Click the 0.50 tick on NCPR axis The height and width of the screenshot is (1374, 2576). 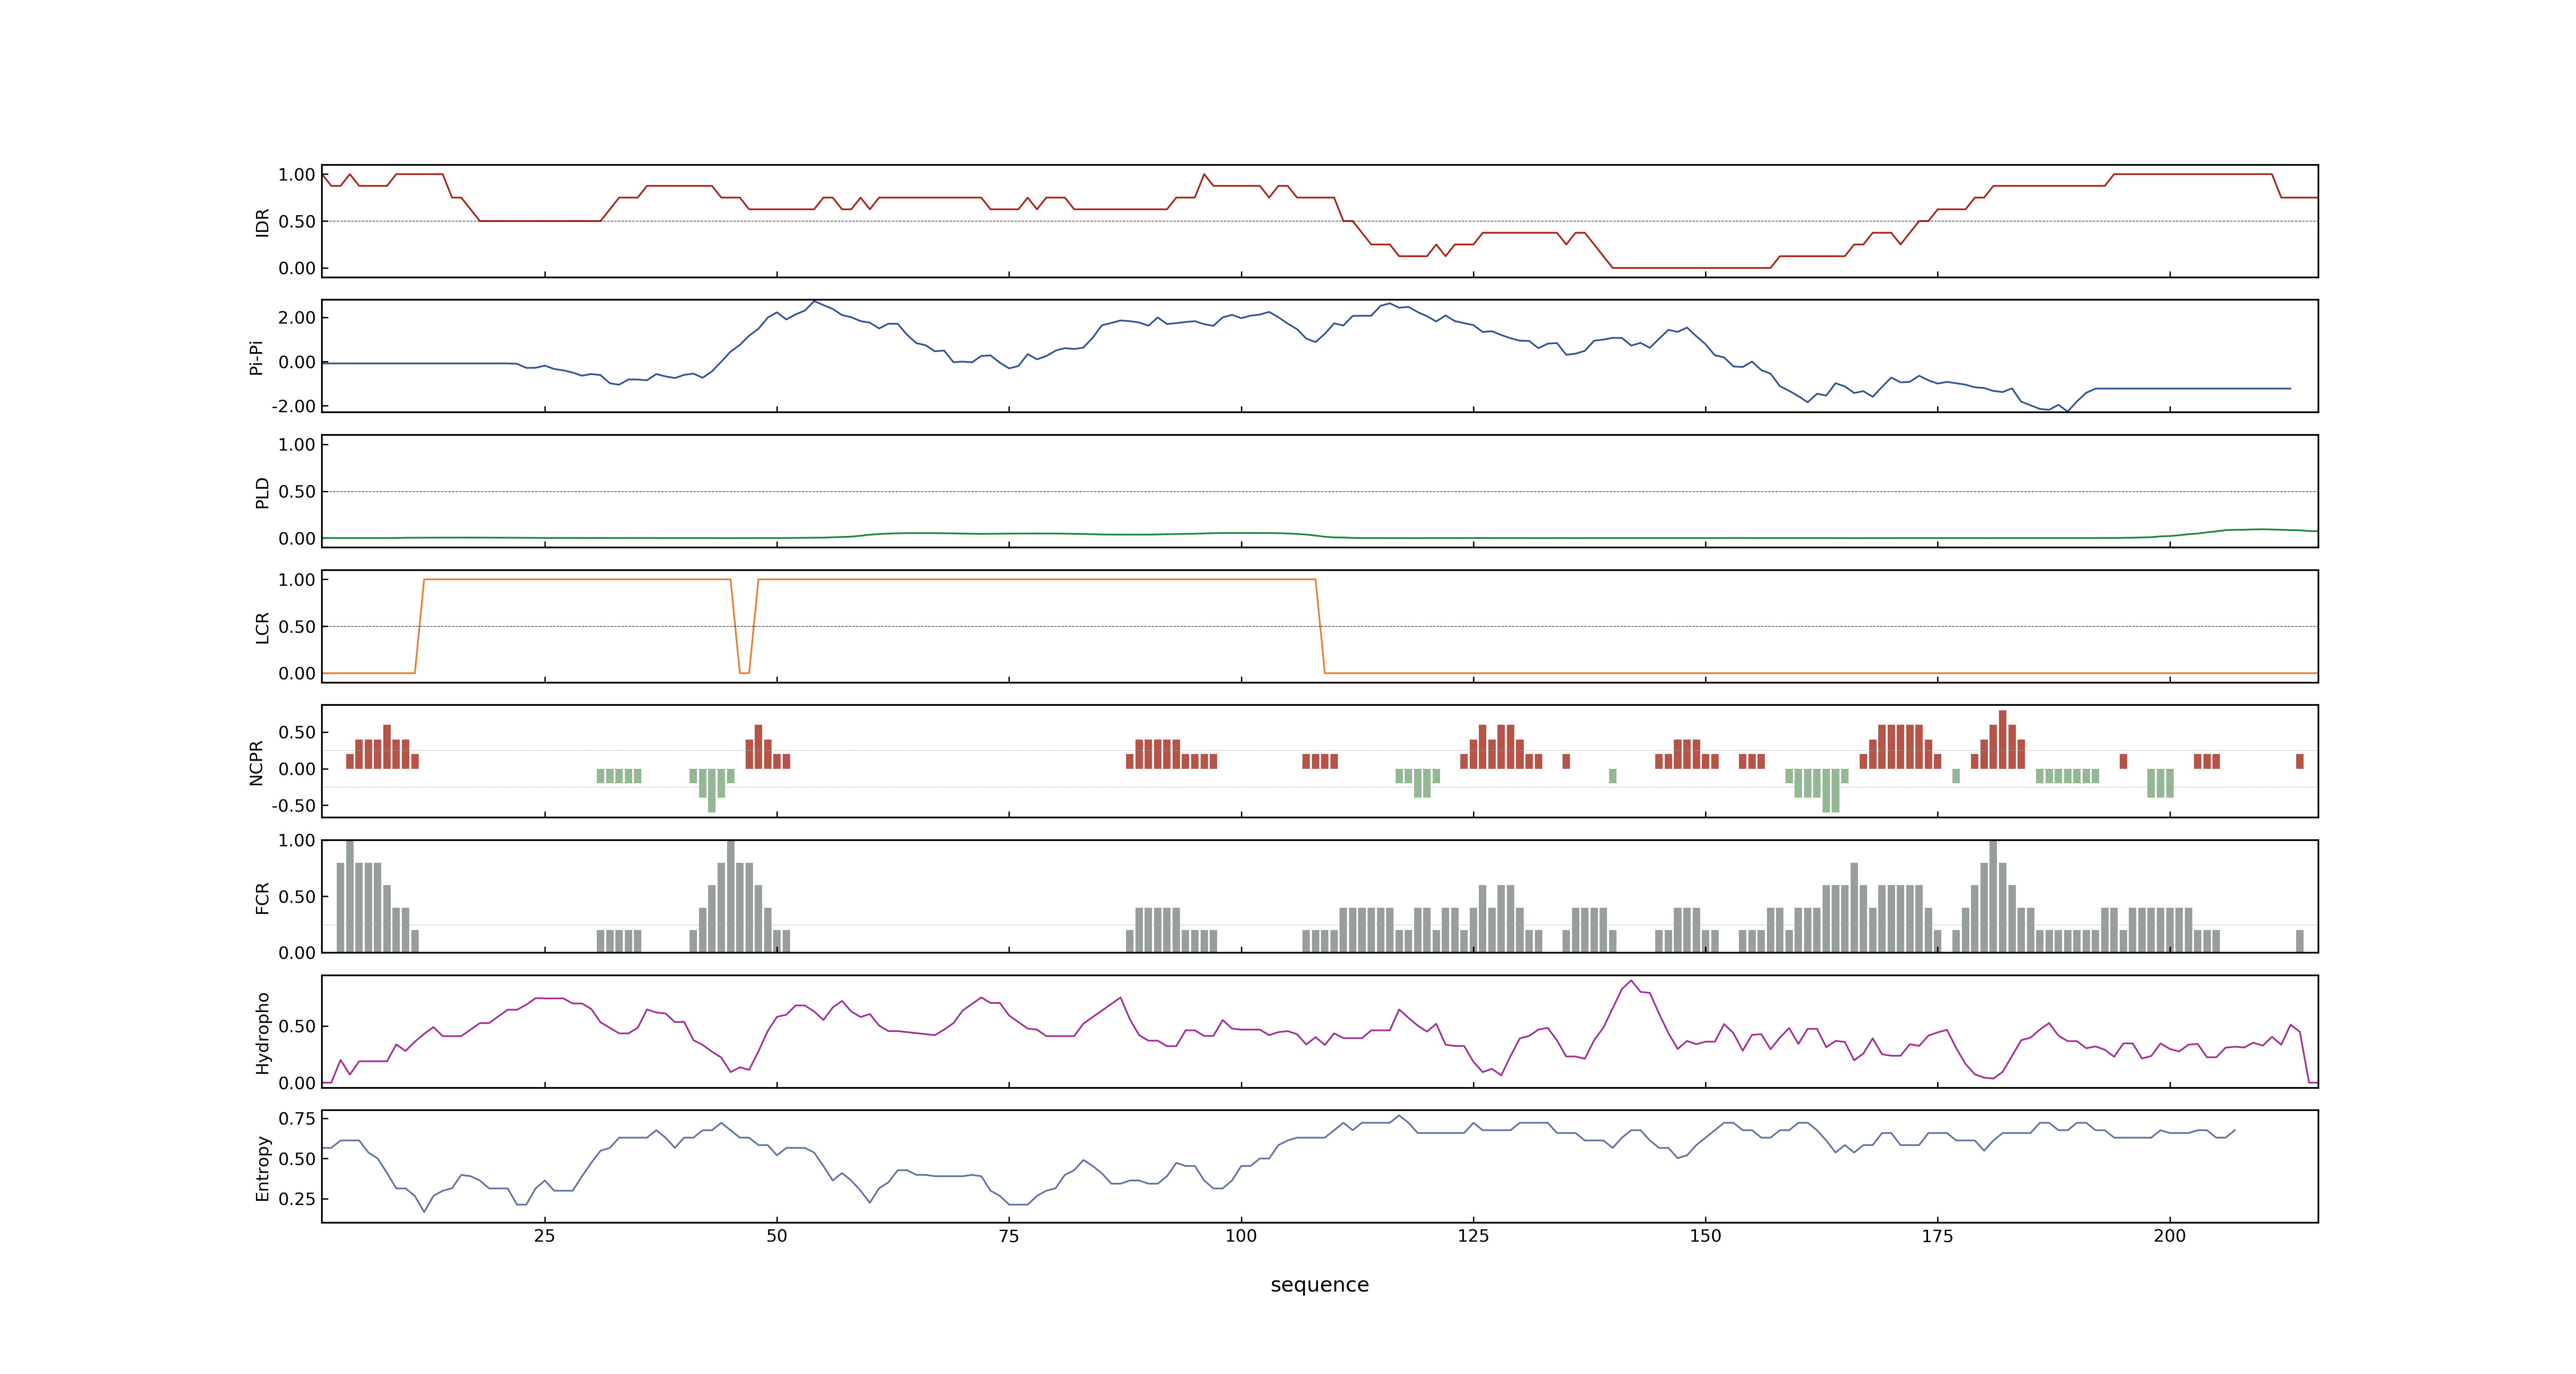(x=297, y=733)
